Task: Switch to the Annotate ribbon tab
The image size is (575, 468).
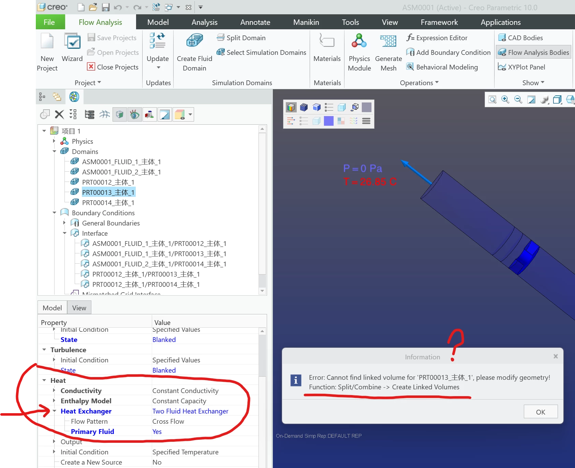Action: click(x=255, y=22)
